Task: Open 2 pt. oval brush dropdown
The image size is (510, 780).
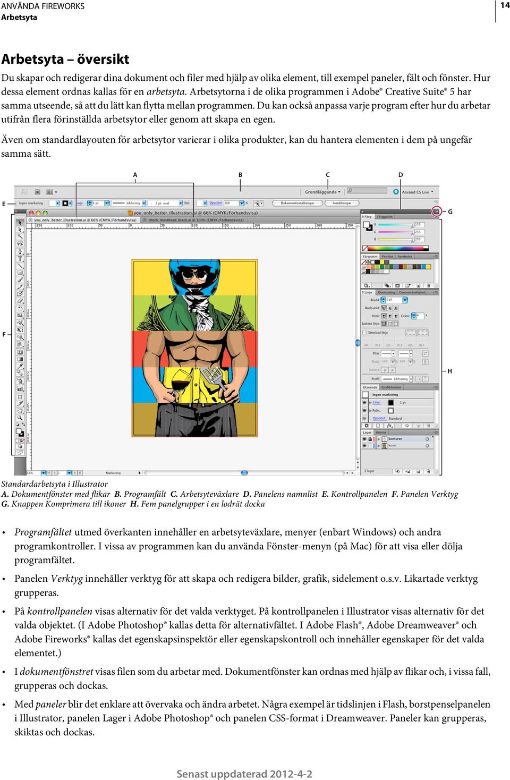Action: click(x=181, y=203)
